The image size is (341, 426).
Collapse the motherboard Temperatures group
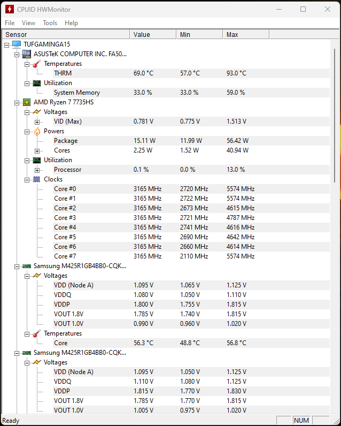27,64
